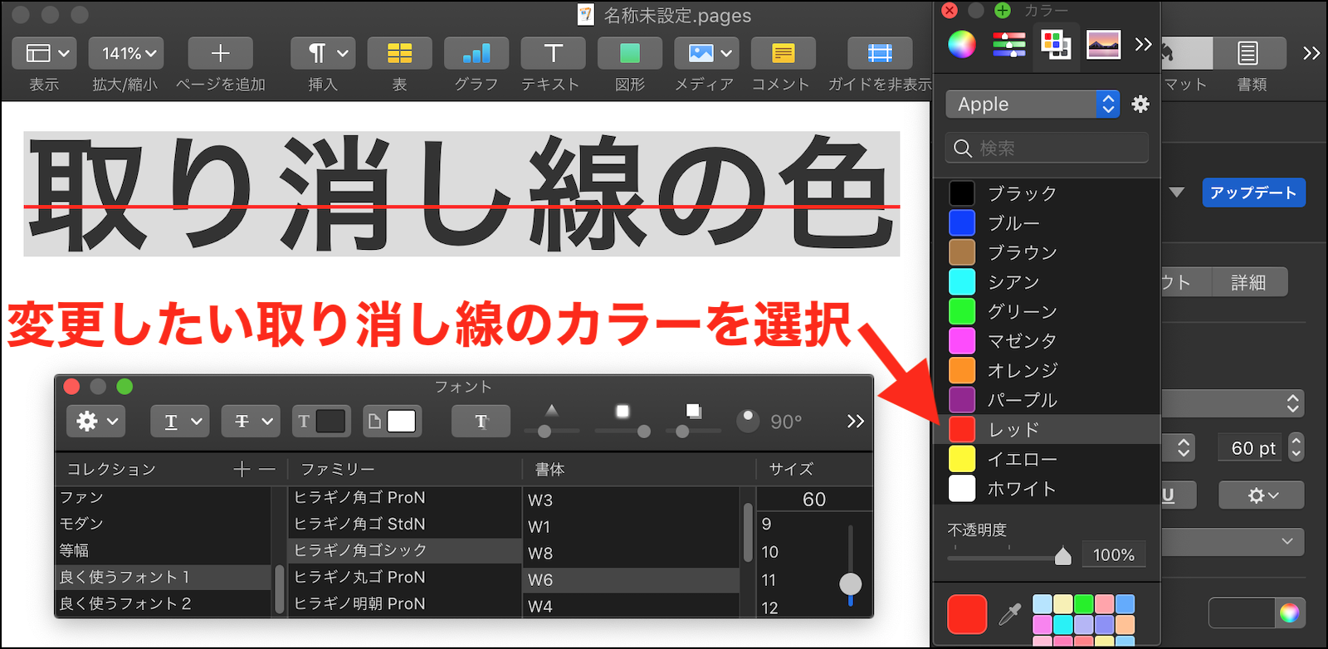
Task: Open the 詳細 tab in sidebar
Action: click(1247, 282)
